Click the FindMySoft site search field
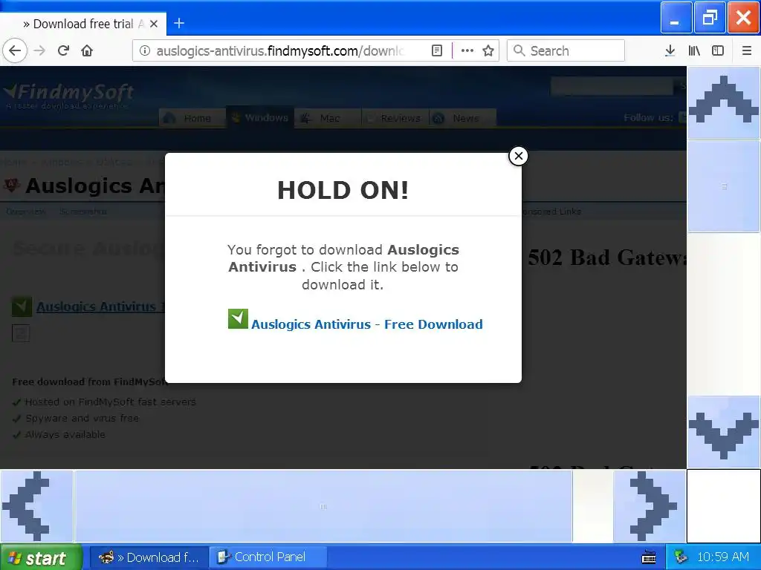761x570 pixels. [x=612, y=86]
